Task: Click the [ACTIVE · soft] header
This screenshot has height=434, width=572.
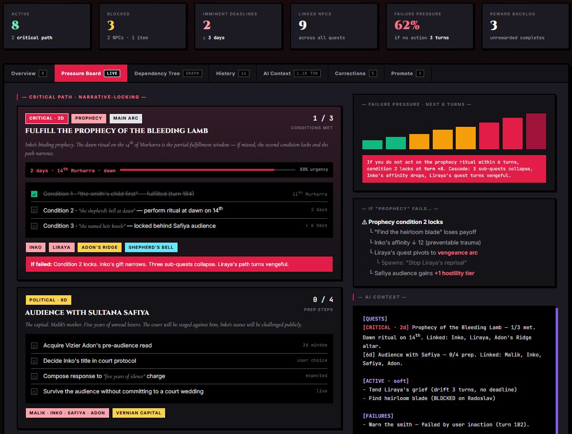Action: click(x=386, y=381)
